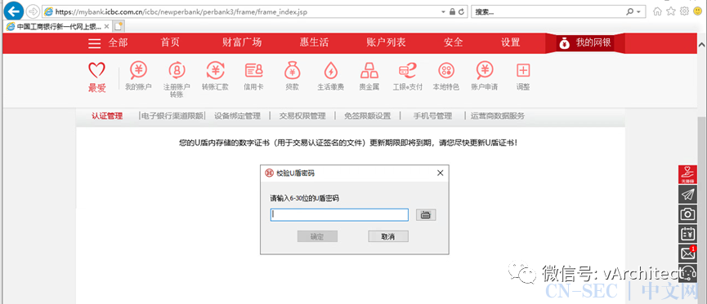Click the search magnifier icon
The image size is (707, 304).
[x=630, y=11]
